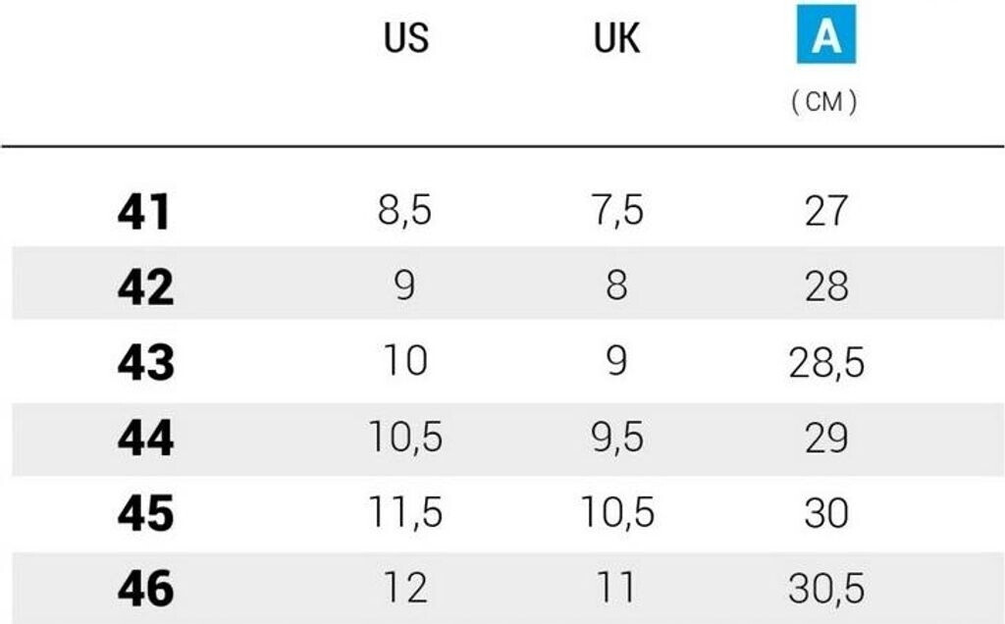Select the size 41 row label

(144, 212)
